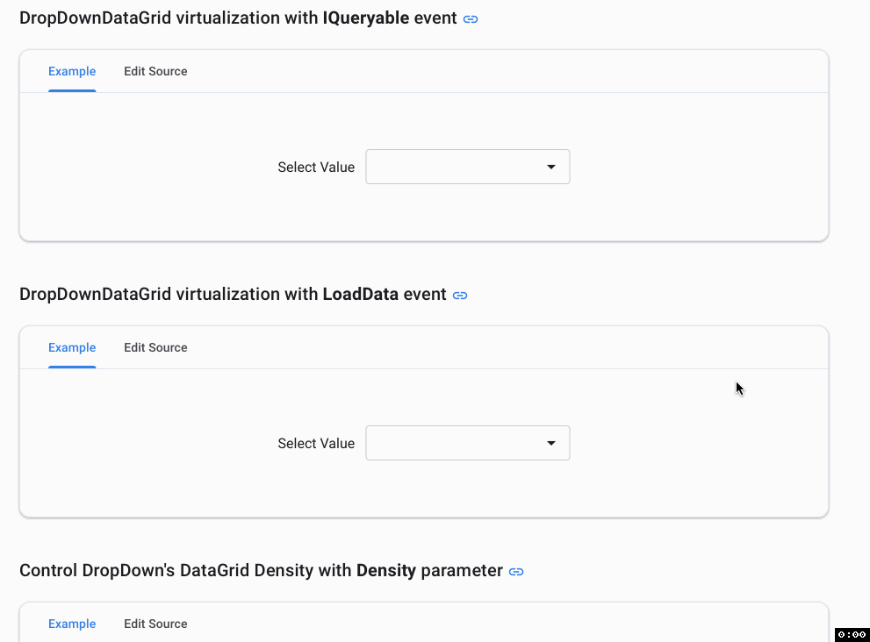Open the Select Value dropdown in the LoadData example
The width and height of the screenshot is (870, 642).
[468, 443]
